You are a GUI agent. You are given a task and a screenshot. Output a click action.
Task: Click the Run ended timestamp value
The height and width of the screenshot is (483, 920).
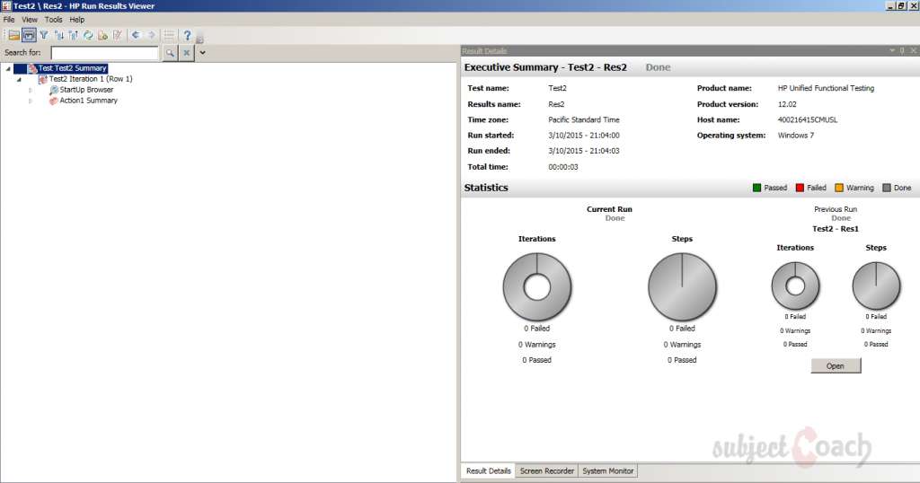584,151
